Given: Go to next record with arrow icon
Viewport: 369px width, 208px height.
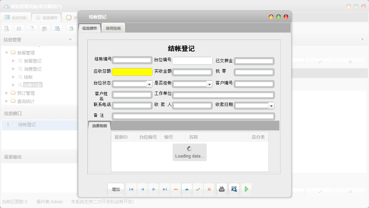Looking at the screenshot, I should [153, 189].
